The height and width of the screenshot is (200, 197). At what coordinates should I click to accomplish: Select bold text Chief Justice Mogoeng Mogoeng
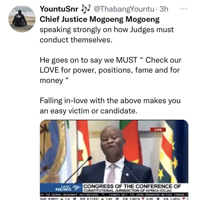point(99,19)
